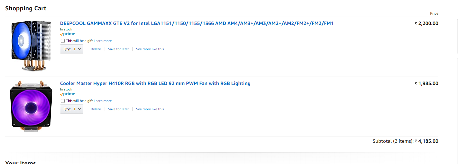The width and height of the screenshot is (458, 164).
Task: Open quantity dropdown for DEEPCOOL GAMMAXX
Action: pyautogui.click(x=72, y=49)
